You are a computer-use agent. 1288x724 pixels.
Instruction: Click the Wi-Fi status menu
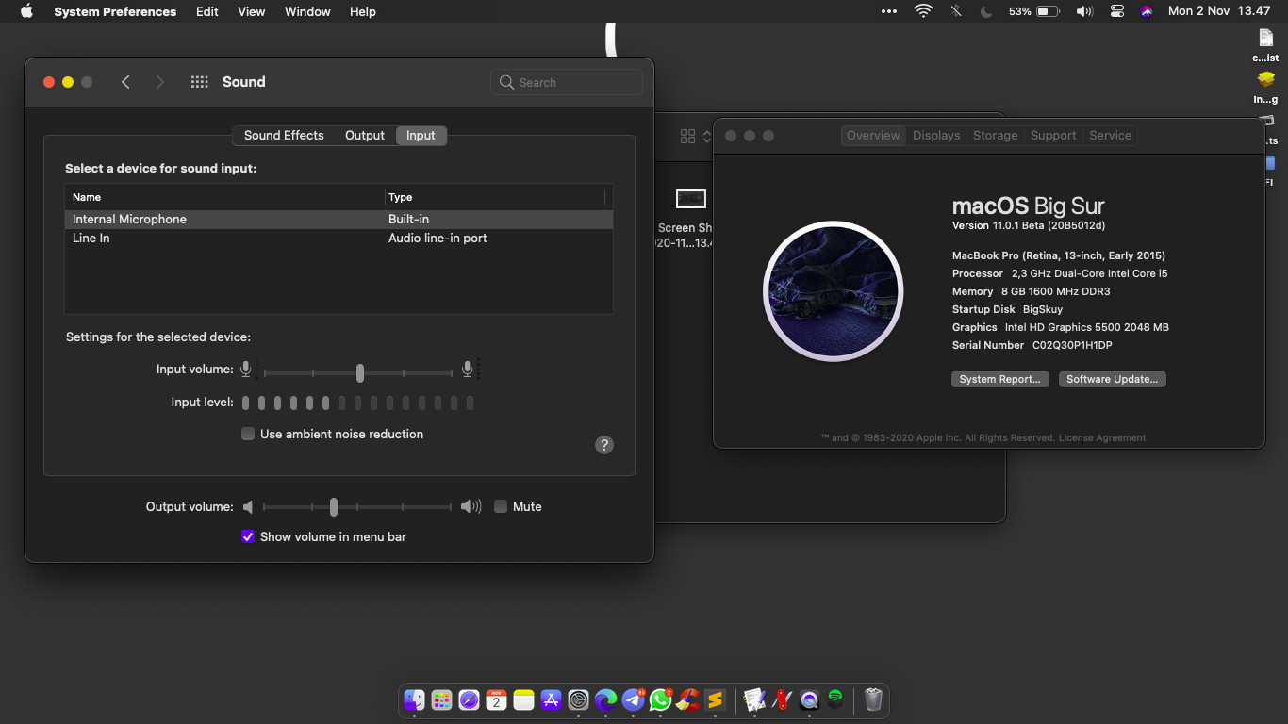coord(922,11)
